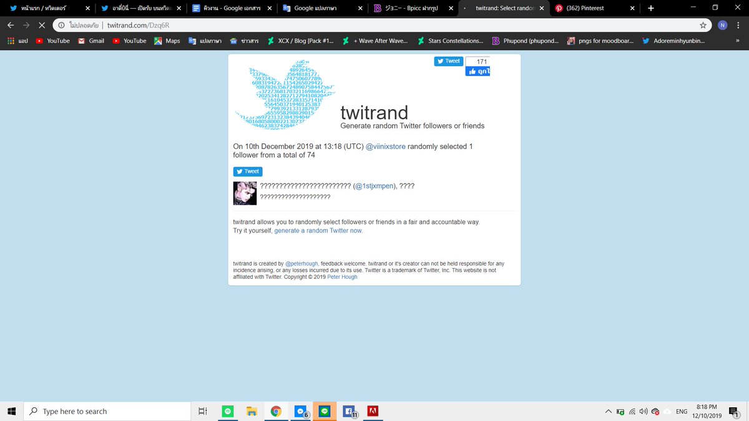Screen dimensions: 749x421
Task: Switch input language via ENG indicator
Action: [682, 411]
